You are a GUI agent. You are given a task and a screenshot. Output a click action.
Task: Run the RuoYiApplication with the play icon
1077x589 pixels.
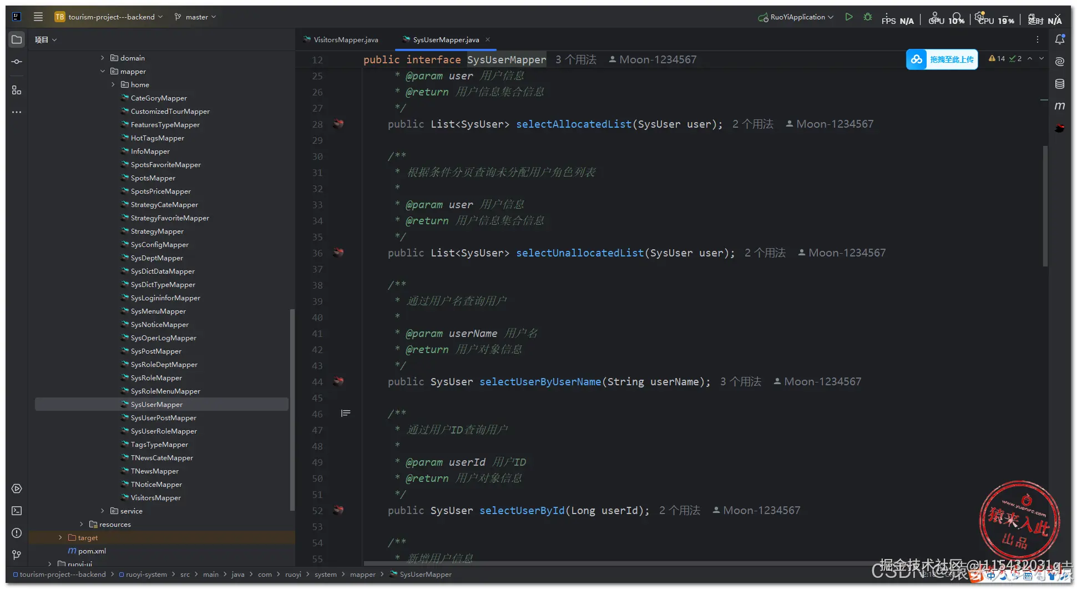(848, 17)
